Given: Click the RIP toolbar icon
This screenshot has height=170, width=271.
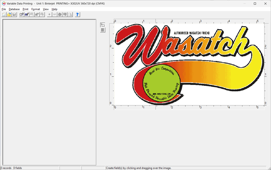Looking at the screenshot, I should click(x=55, y=15).
